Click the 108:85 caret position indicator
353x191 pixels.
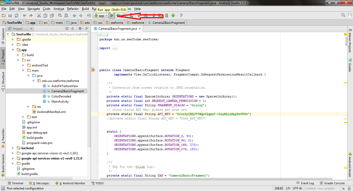click(279, 188)
